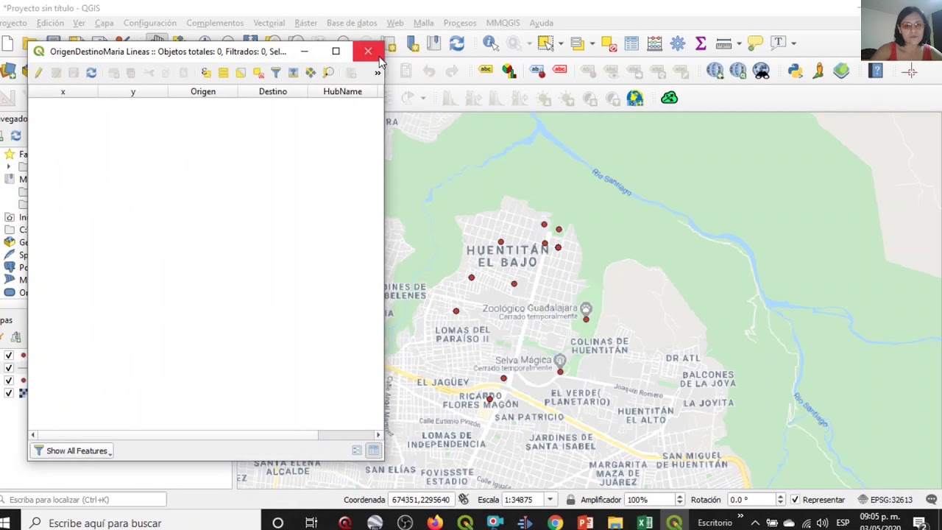Expand the browser folder tree arrow
The height and width of the screenshot is (530, 942).
tap(9, 167)
